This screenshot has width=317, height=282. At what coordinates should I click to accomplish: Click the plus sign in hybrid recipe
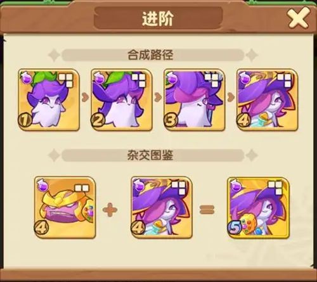[x=110, y=210]
